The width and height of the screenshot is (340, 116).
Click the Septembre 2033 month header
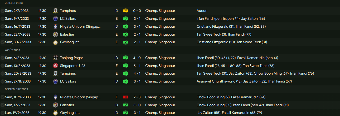(x=16, y=89)
